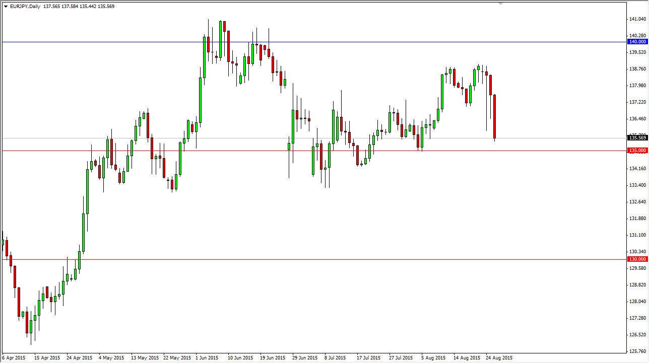Click the 1 Jun 2015 date label
This screenshot has height=363, width=649.
pyautogui.click(x=206, y=357)
